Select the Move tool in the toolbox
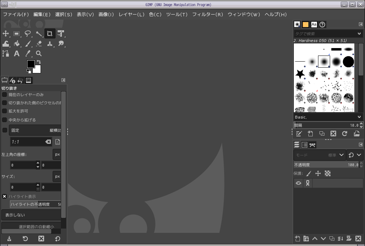This screenshot has height=246, width=365. click(x=5, y=33)
